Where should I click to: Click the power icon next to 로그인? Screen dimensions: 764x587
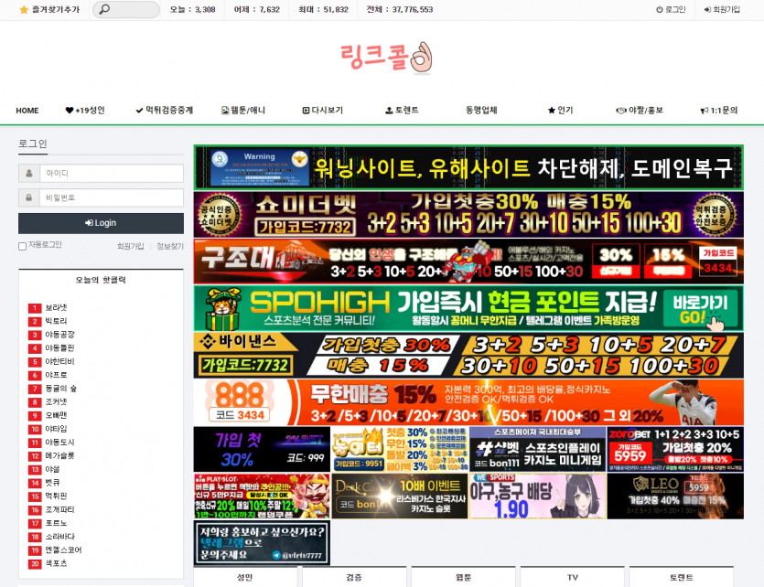[660, 9]
